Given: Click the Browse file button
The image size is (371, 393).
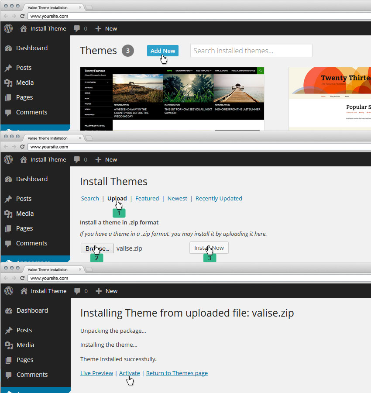Looking at the screenshot, I should [x=97, y=248].
